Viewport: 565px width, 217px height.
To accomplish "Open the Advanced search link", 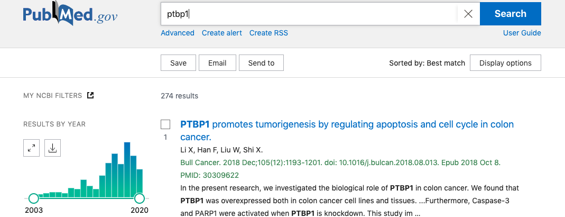I will pos(178,33).
